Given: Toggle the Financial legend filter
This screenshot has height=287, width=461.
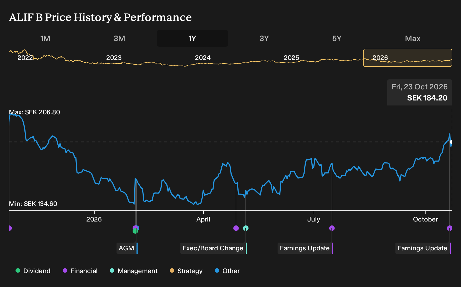Looking at the screenshot, I should coord(80,271).
